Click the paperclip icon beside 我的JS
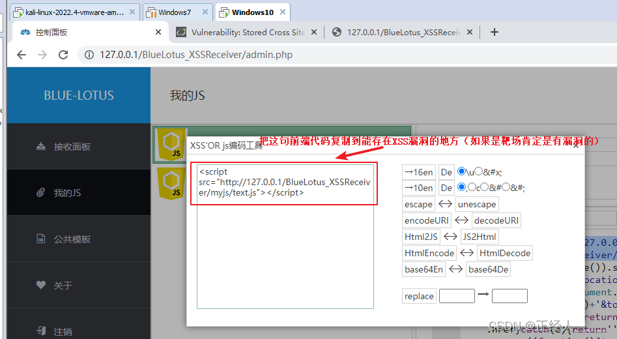The image size is (617, 339). tap(41, 192)
